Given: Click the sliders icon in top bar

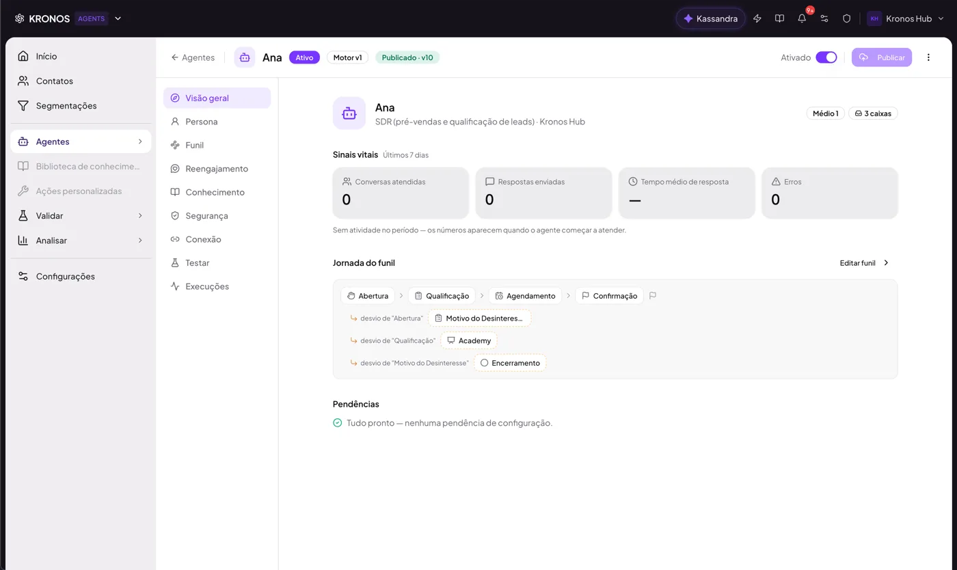Looking at the screenshot, I should [x=824, y=18].
